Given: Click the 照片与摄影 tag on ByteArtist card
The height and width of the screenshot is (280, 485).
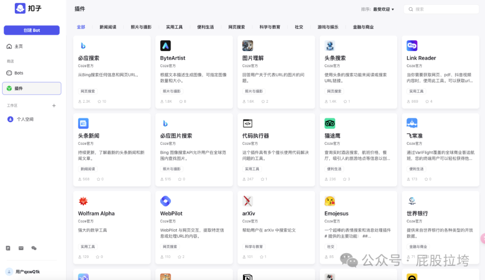Looking at the screenshot, I should (x=172, y=91).
